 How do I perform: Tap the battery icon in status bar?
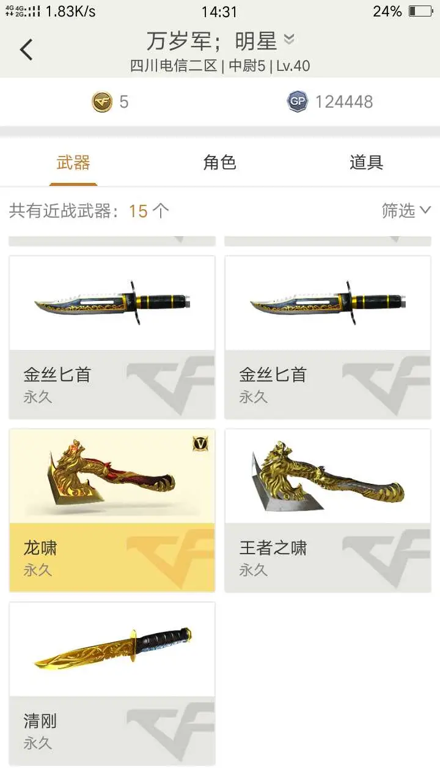tap(420, 11)
